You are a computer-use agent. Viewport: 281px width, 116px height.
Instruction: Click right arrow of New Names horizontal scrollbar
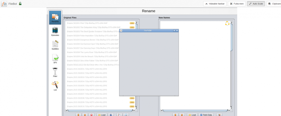click(229, 110)
